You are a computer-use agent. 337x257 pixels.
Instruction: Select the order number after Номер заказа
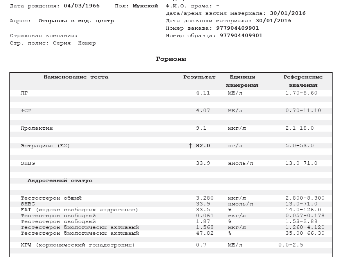click(238, 28)
